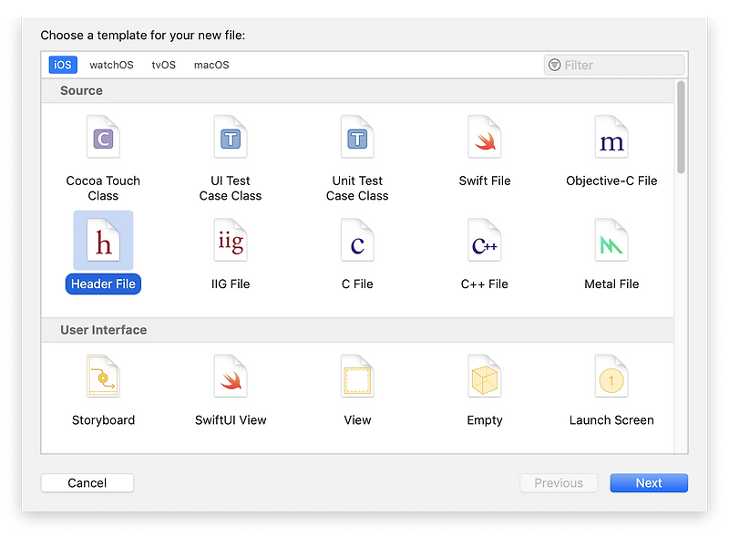Switch to the iOS platform tab
Viewport: 729px width, 537px height.
point(63,65)
